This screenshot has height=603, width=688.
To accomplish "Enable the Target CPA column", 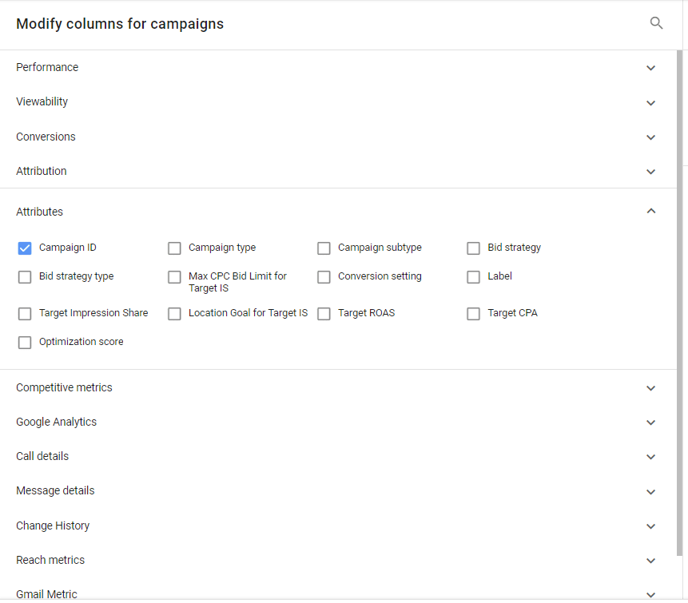I will (x=473, y=313).
